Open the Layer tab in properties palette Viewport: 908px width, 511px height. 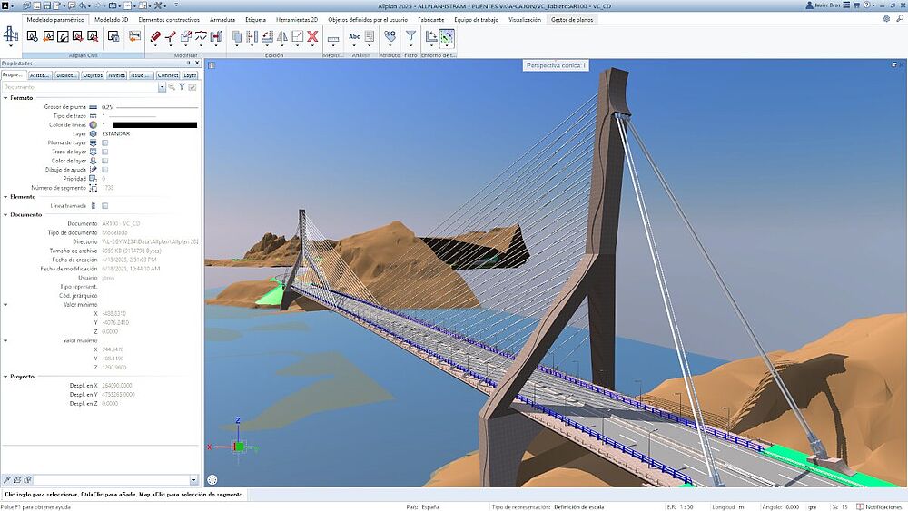point(190,75)
